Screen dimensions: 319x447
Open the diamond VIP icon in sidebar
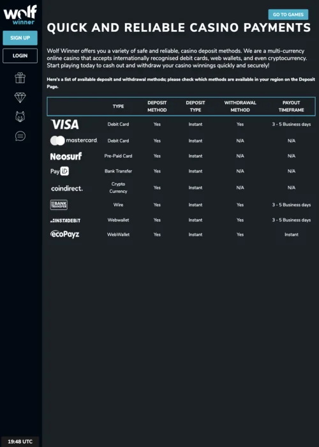click(x=20, y=98)
